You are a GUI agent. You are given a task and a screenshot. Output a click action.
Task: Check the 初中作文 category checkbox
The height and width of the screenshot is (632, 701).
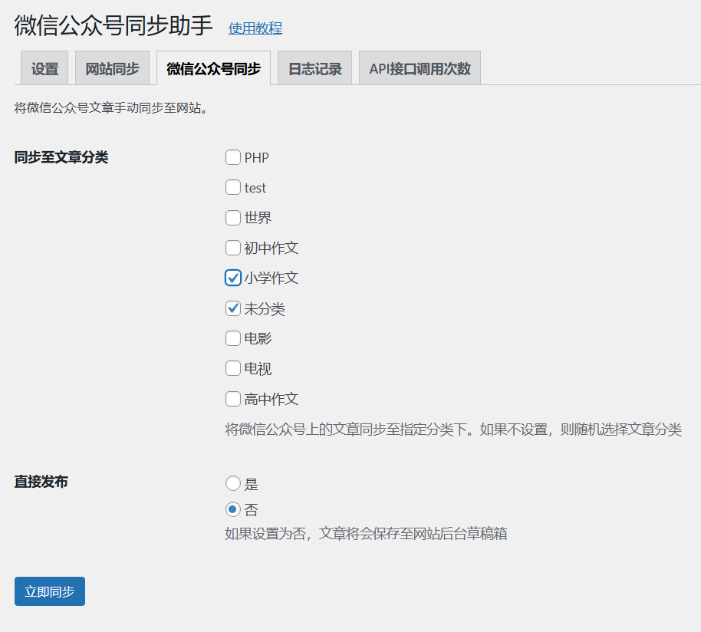tap(233, 248)
